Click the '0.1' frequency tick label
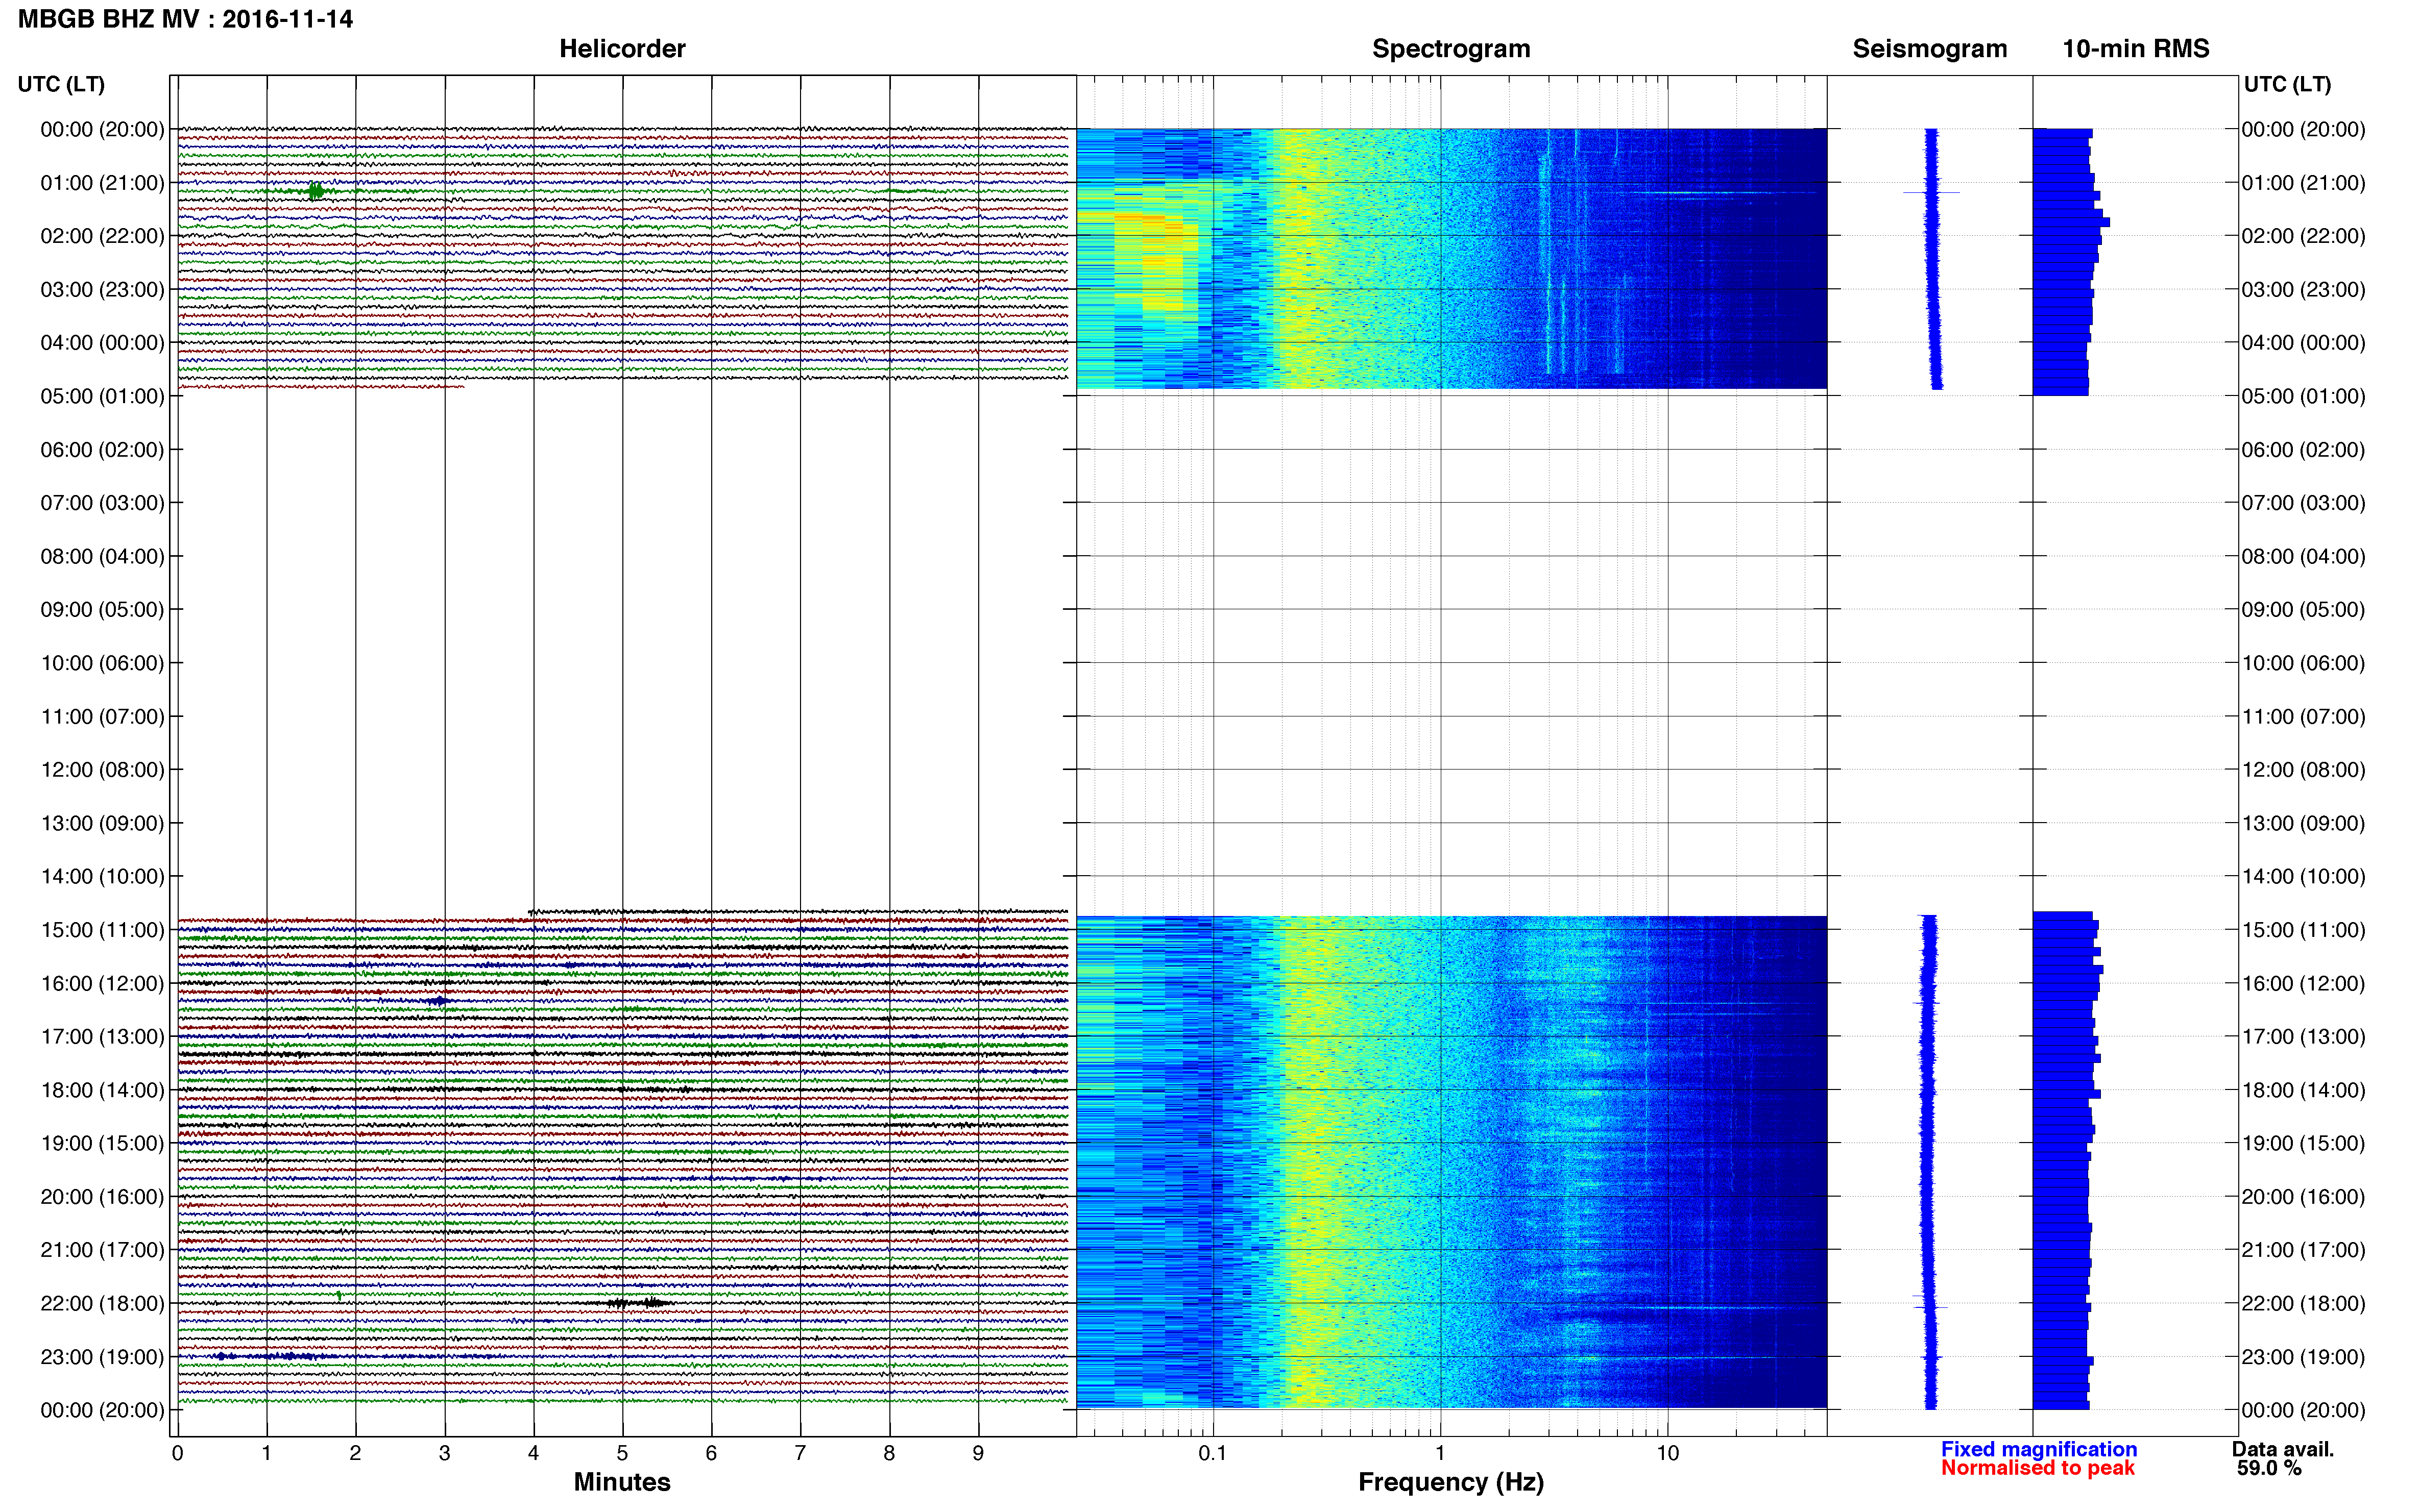 click(1213, 1453)
